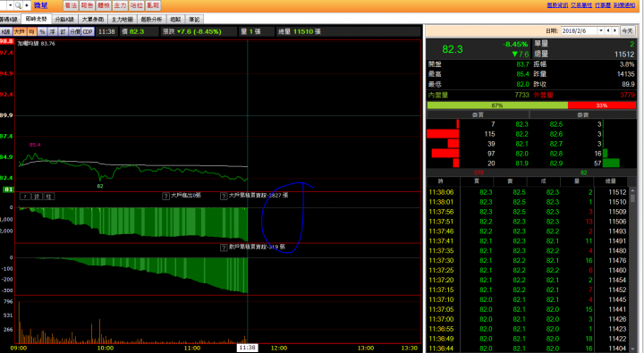Click the 體檢 button
Viewport: 644px width, 353px height.
104,5
